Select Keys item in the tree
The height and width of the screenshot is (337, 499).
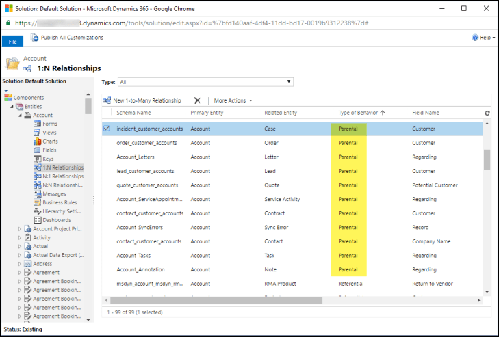tap(48, 159)
